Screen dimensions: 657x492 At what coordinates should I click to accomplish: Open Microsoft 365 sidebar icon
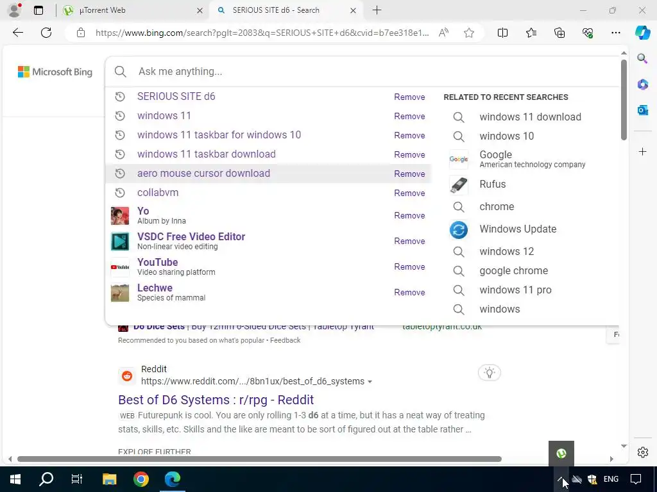pyautogui.click(x=642, y=85)
